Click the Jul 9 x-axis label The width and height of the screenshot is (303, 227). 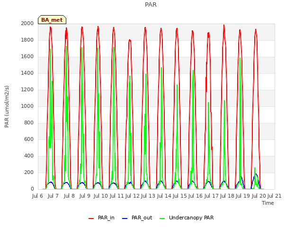[x=85, y=196]
